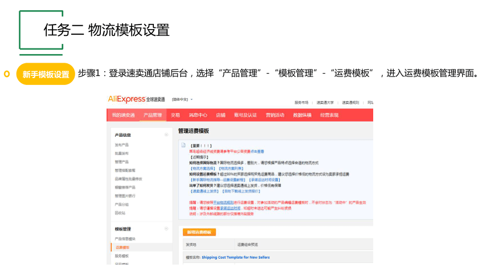The image size is (490, 276).
Task: Open 服务模板 in the sidebar
Action: tap(121, 256)
